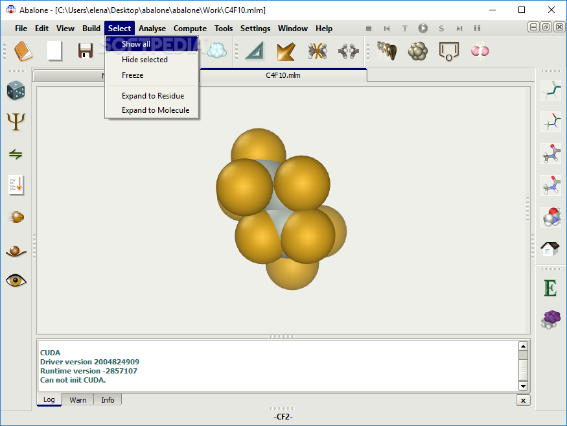Switch to the Warn tab
The image size is (567, 426).
click(78, 399)
